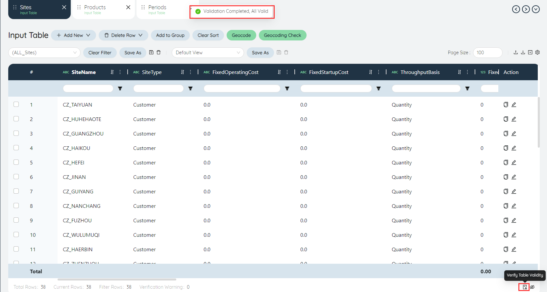Click the Add to Group button
This screenshot has height=292, width=547.
170,35
